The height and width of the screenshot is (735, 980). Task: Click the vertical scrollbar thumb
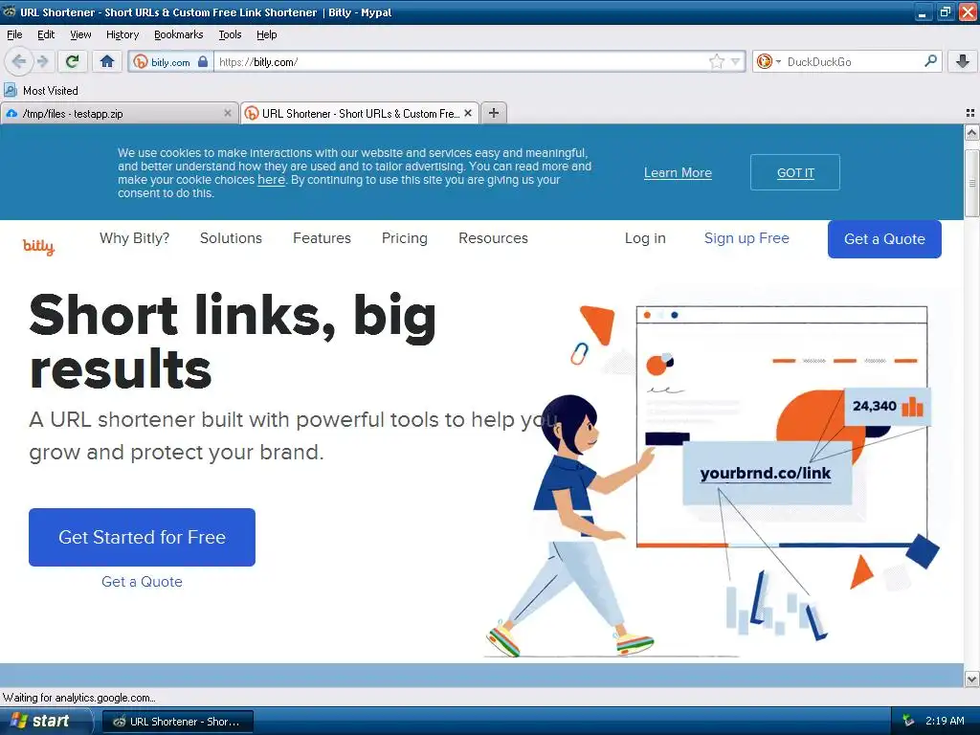pos(972,183)
